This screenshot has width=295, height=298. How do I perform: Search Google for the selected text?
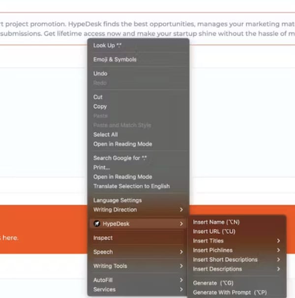point(120,158)
